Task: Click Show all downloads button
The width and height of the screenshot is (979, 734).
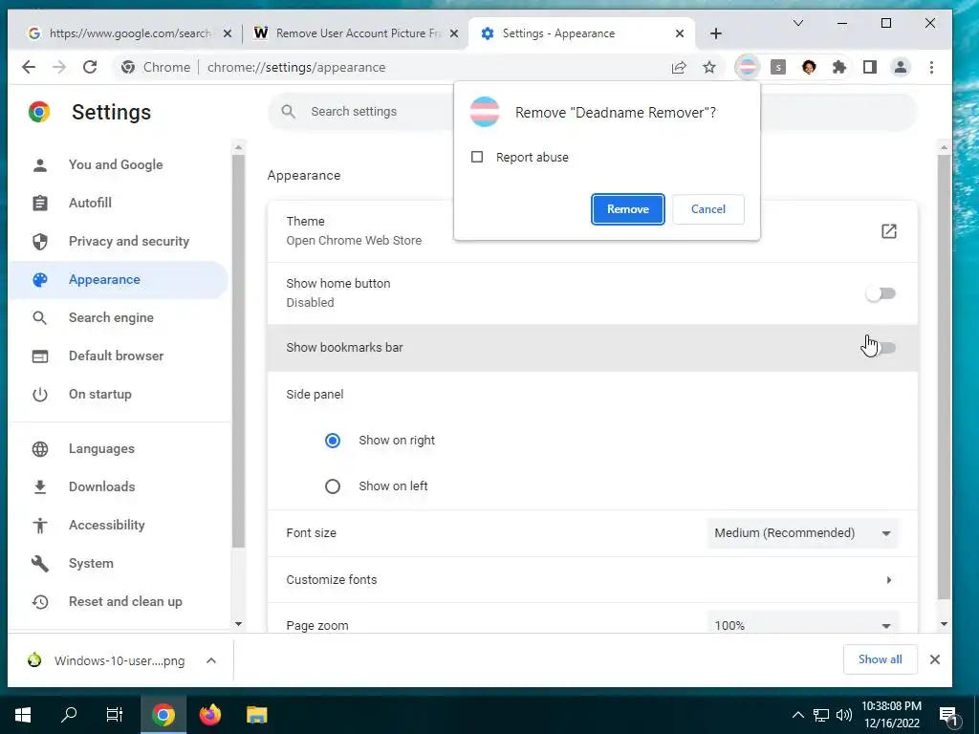Action: 881,659
